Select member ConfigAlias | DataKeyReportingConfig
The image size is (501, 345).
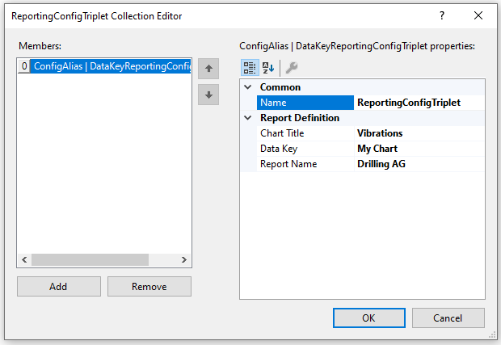[x=111, y=66]
